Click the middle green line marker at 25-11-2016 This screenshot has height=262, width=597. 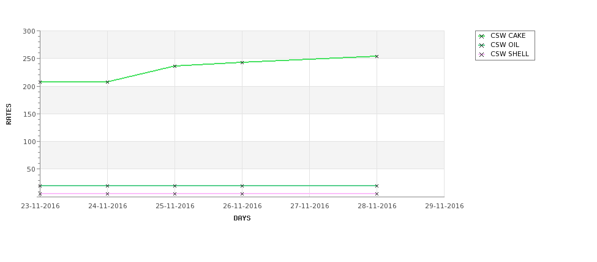tap(175, 186)
